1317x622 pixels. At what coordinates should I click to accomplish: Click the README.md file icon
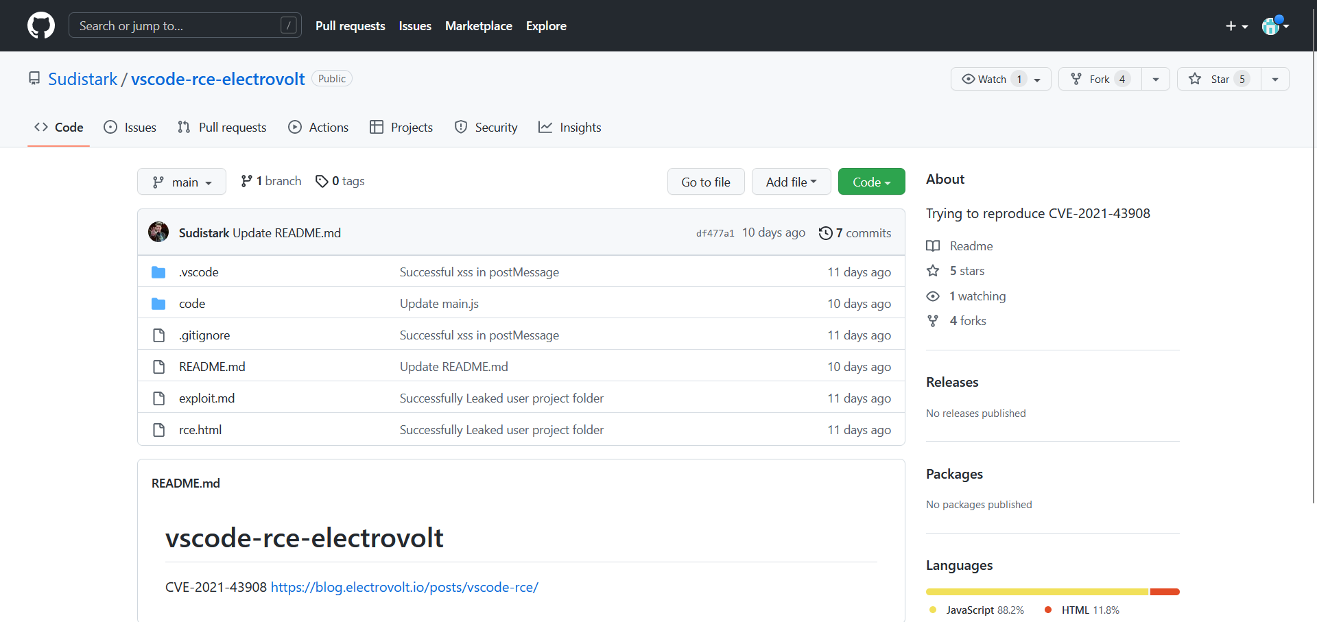158,367
